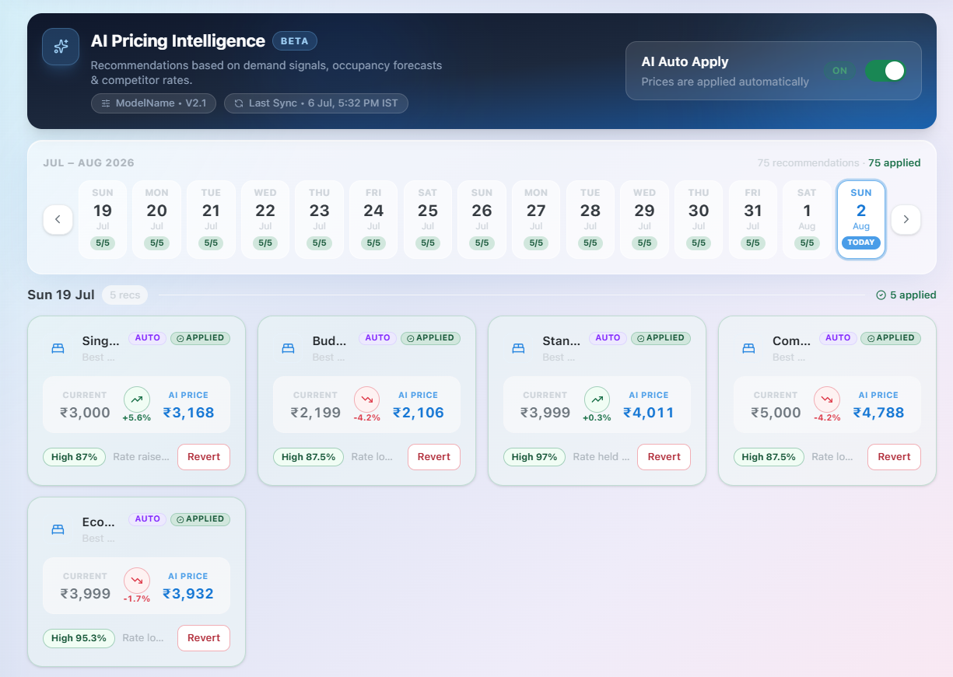The width and height of the screenshot is (953, 677).
Task: Select Tue 28 Jul date tab
Action: coord(590,220)
